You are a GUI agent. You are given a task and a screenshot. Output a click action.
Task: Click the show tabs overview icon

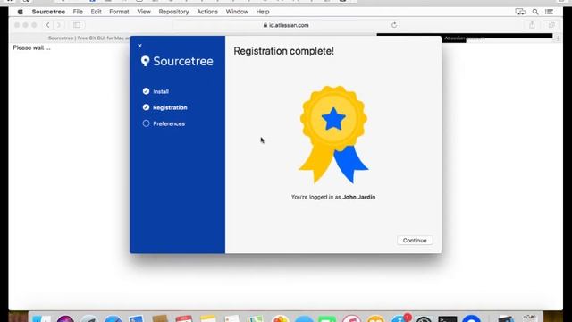pyautogui.click(x=551, y=25)
